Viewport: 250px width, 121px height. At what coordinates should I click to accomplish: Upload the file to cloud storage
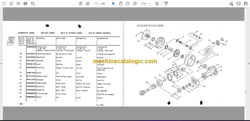[18, 4]
